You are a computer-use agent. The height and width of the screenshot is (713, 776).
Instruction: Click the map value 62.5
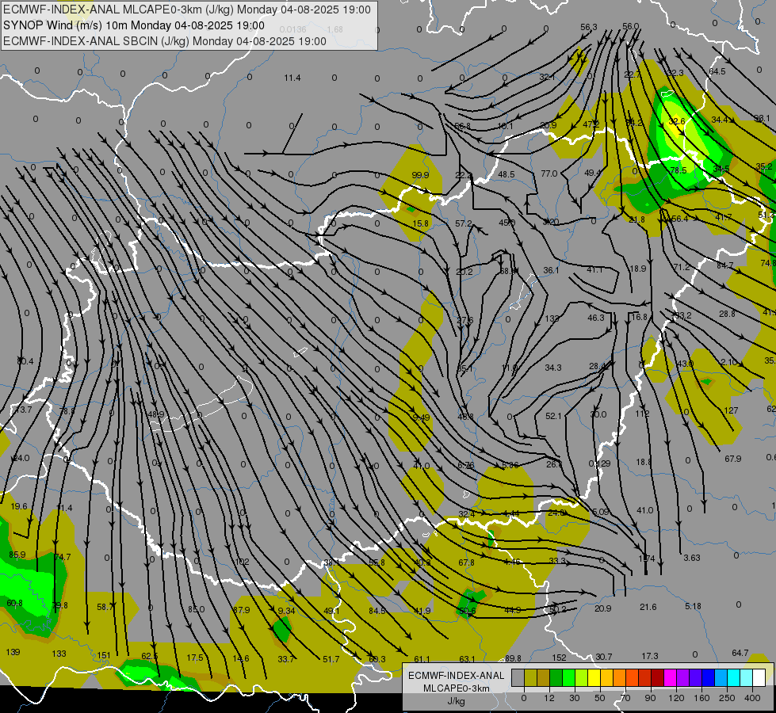pyautogui.click(x=150, y=656)
